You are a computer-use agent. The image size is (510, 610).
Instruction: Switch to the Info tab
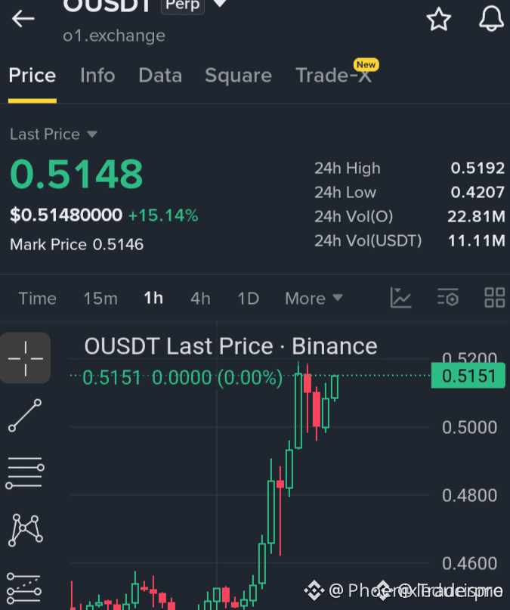coord(97,75)
